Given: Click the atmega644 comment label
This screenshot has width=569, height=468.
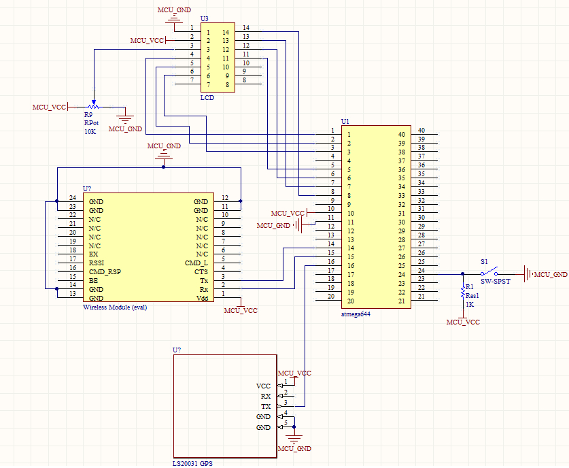Looking at the screenshot, I should click(356, 314).
